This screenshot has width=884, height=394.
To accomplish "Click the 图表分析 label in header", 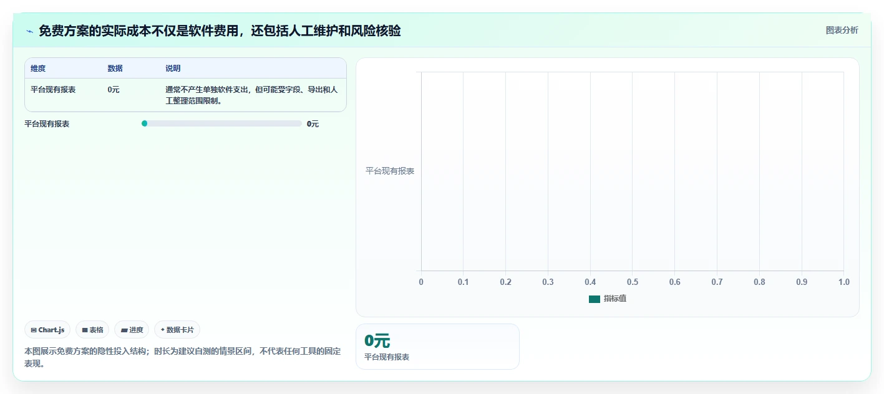I will point(842,30).
